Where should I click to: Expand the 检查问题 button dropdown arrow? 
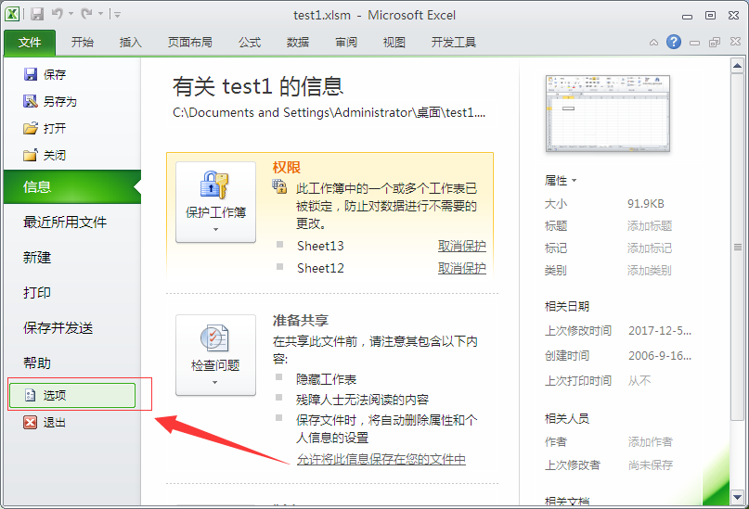click(x=215, y=382)
